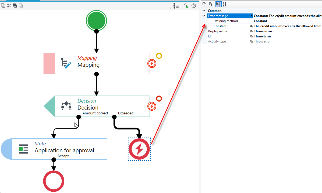
Task: Click the yellow ring marker near Mapping
Action: (x=159, y=56)
